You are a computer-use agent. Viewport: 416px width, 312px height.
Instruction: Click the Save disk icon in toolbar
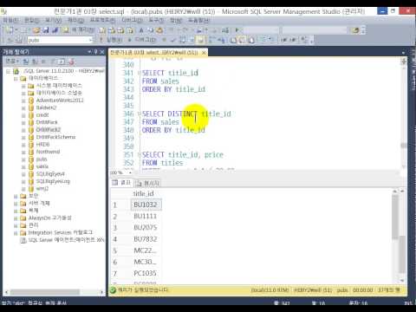(46, 30)
